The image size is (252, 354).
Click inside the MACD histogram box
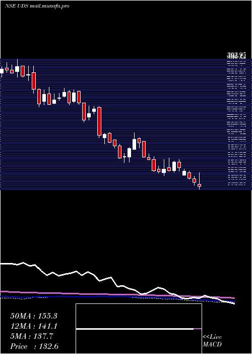[x=139, y=329]
